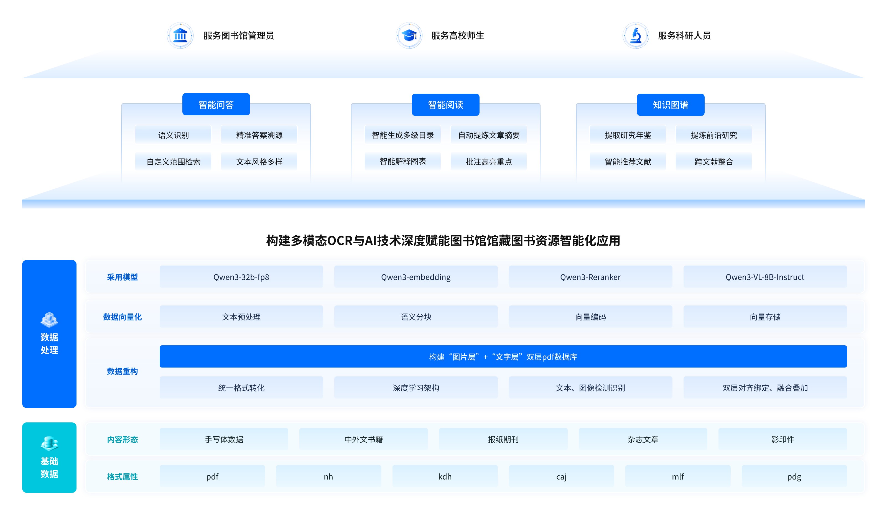The image size is (887, 515).
Task: Click the main title about 多模态OCR
Action: click(443, 241)
